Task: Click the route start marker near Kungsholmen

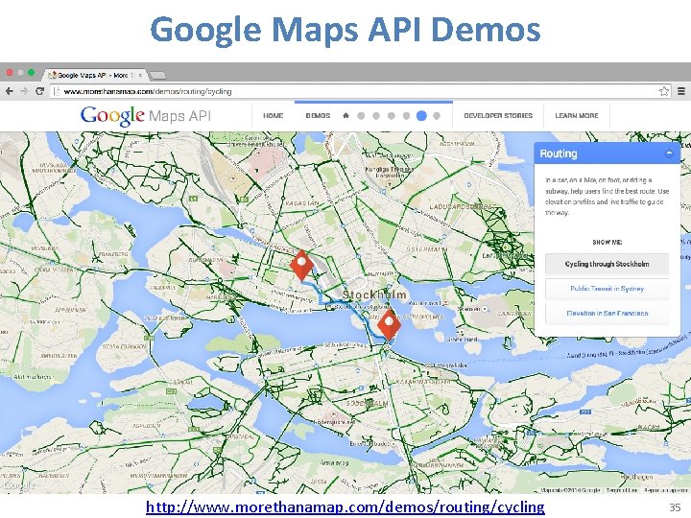Action: pyautogui.click(x=301, y=265)
